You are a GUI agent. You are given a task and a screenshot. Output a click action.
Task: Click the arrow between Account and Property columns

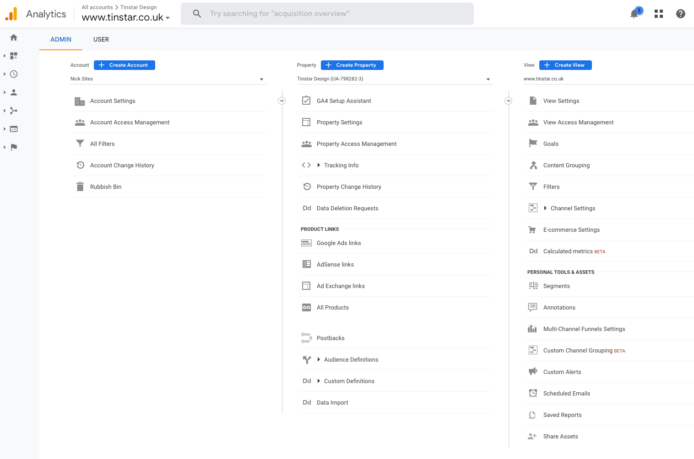tap(282, 101)
